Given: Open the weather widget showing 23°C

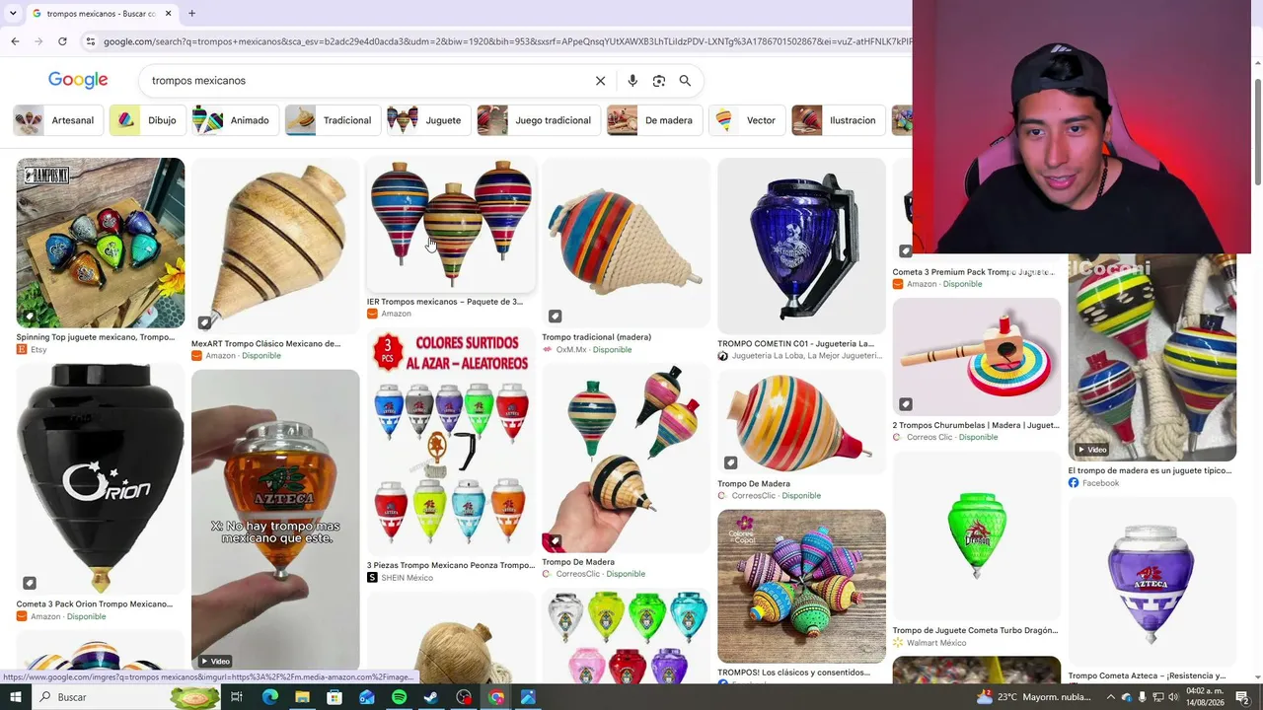Looking at the screenshot, I should pyautogui.click(x=1033, y=697).
